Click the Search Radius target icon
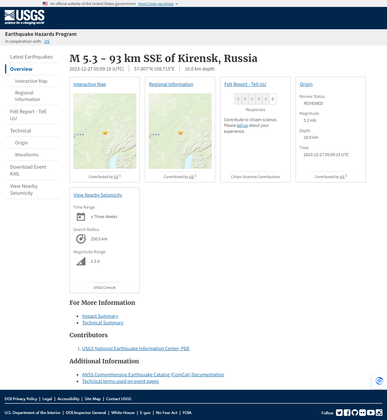The width and height of the screenshot is (387, 420). tap(81, 239)
